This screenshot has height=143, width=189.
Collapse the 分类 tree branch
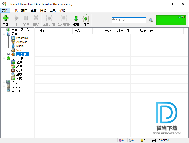click(x=4, y=34)
